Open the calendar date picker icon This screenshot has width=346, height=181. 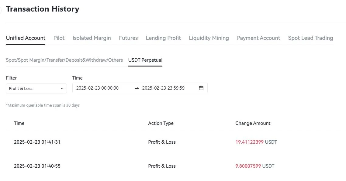pos(201,88)
